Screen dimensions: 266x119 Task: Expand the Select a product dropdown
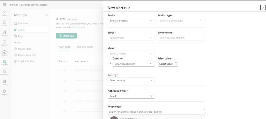[131, 21]
